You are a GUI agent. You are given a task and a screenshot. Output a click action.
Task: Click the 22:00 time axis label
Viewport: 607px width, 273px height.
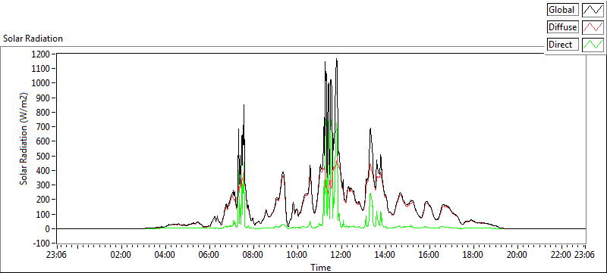click(561, 255)
